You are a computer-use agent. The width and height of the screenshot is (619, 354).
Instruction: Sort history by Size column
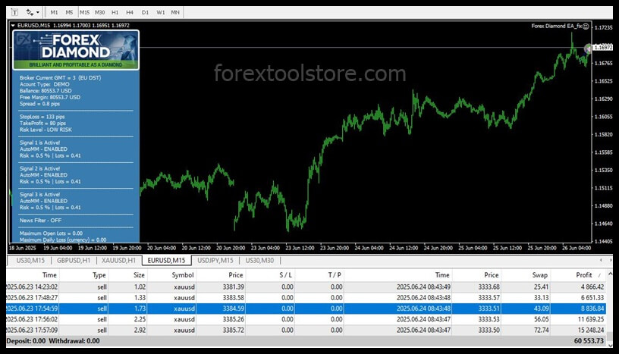coord(128,275)
